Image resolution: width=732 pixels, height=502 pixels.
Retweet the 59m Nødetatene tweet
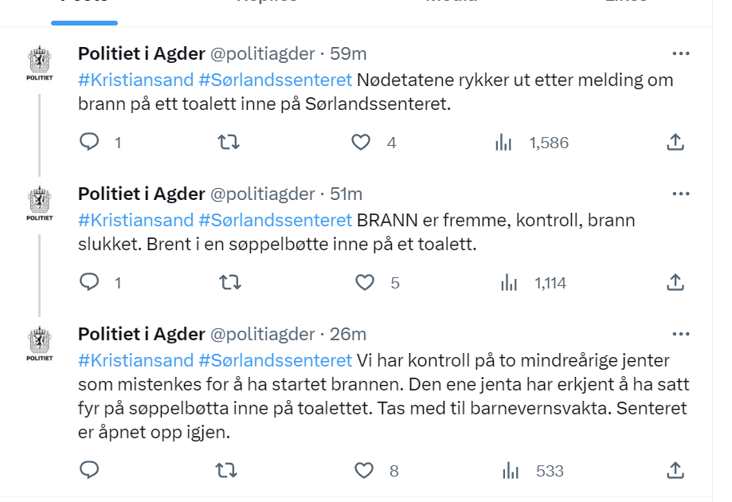pos(229,142)
